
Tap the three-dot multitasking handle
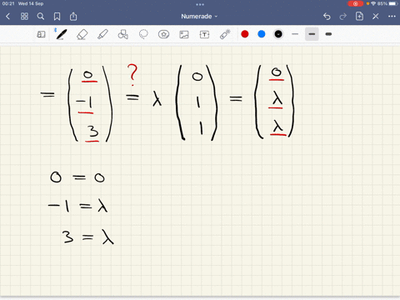200,4
